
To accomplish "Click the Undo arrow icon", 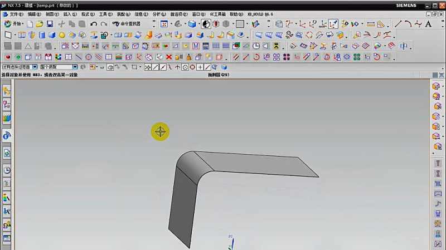I will tap(94, 24).
